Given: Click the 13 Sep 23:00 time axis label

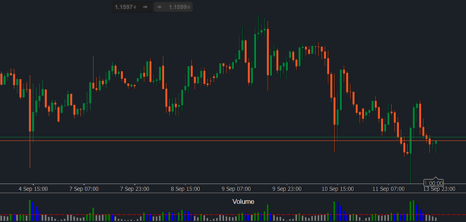Looking at the screenshot, I should (439, 189).
